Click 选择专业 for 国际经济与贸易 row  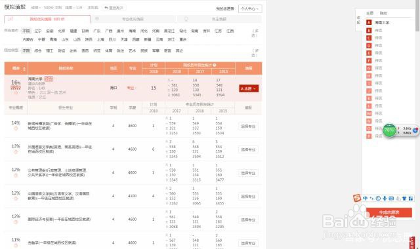248,220
